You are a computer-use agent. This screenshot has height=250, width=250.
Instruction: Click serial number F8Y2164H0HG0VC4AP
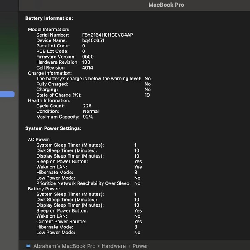pos(107,35)
